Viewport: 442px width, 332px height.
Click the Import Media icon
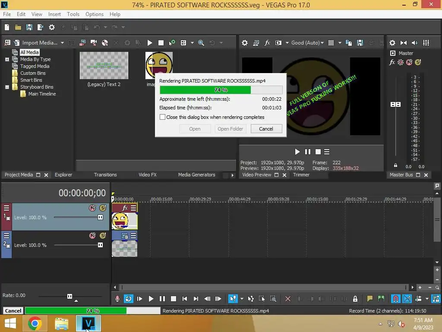pos(17,43)
